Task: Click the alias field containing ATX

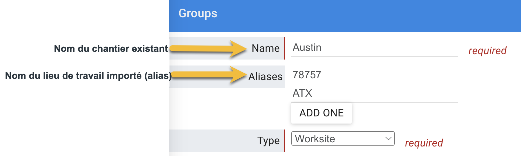Action: (374, 93)
